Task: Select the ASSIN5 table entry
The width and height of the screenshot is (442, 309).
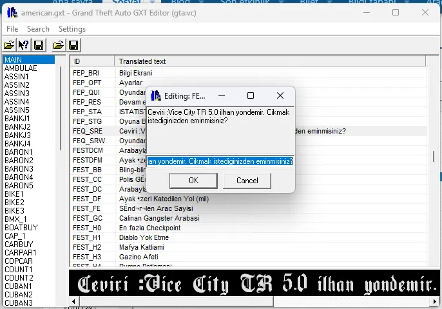Action: (17, 110)
